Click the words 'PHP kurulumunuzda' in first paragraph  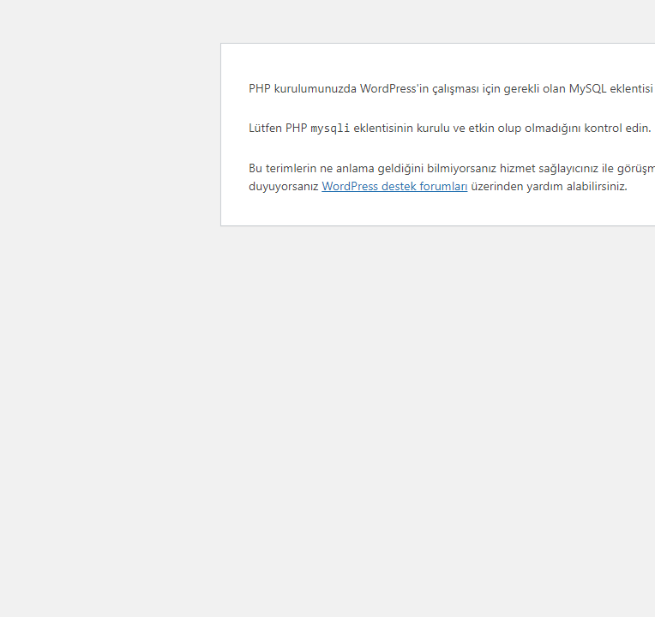tap(302, 88)
